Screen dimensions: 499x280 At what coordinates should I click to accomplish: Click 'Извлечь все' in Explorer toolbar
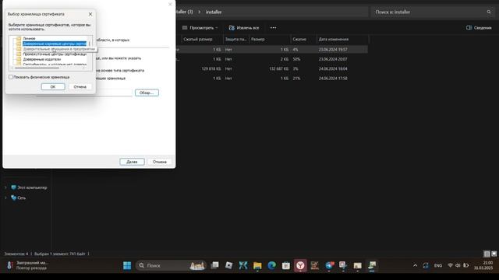click(x=244, y=28)
